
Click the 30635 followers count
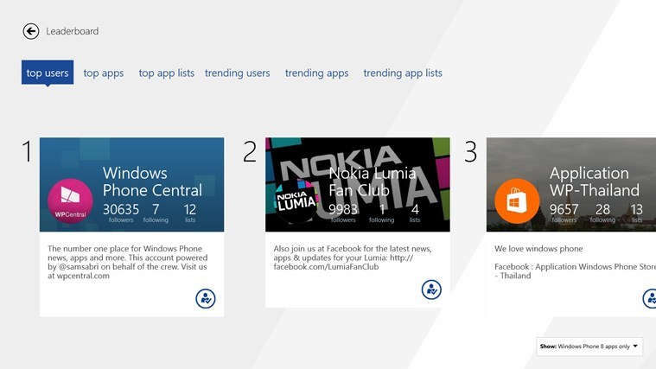click(x=121, y=213)
